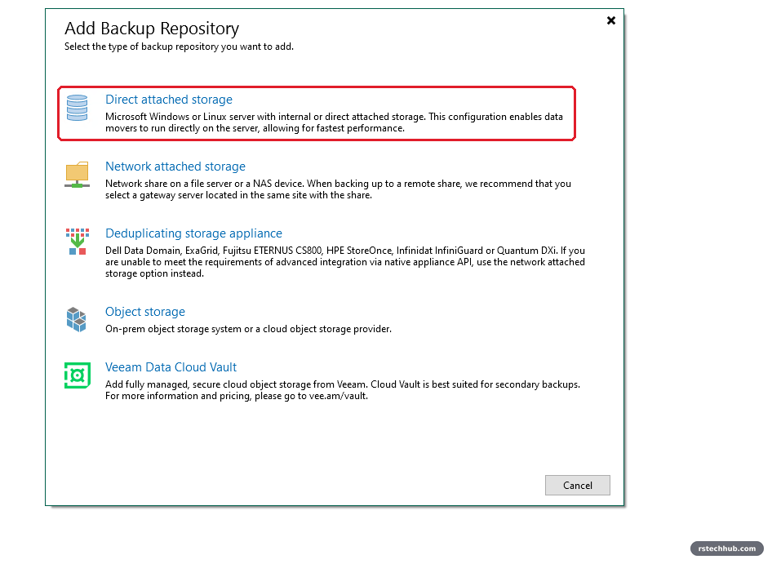Close the Add Backup Repository dialog
This screenshot has height=564, width=772.
[x=611, y=20]
